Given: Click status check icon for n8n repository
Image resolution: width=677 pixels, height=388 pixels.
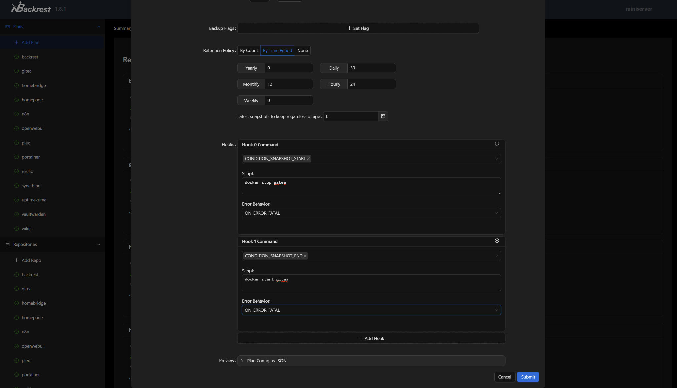Looking at the screenshot, I should (x=16, y=332).
